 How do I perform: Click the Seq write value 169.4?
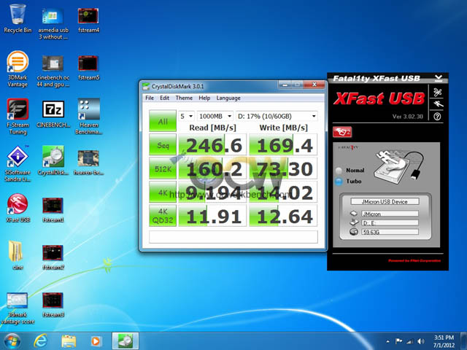pos(283,144)
